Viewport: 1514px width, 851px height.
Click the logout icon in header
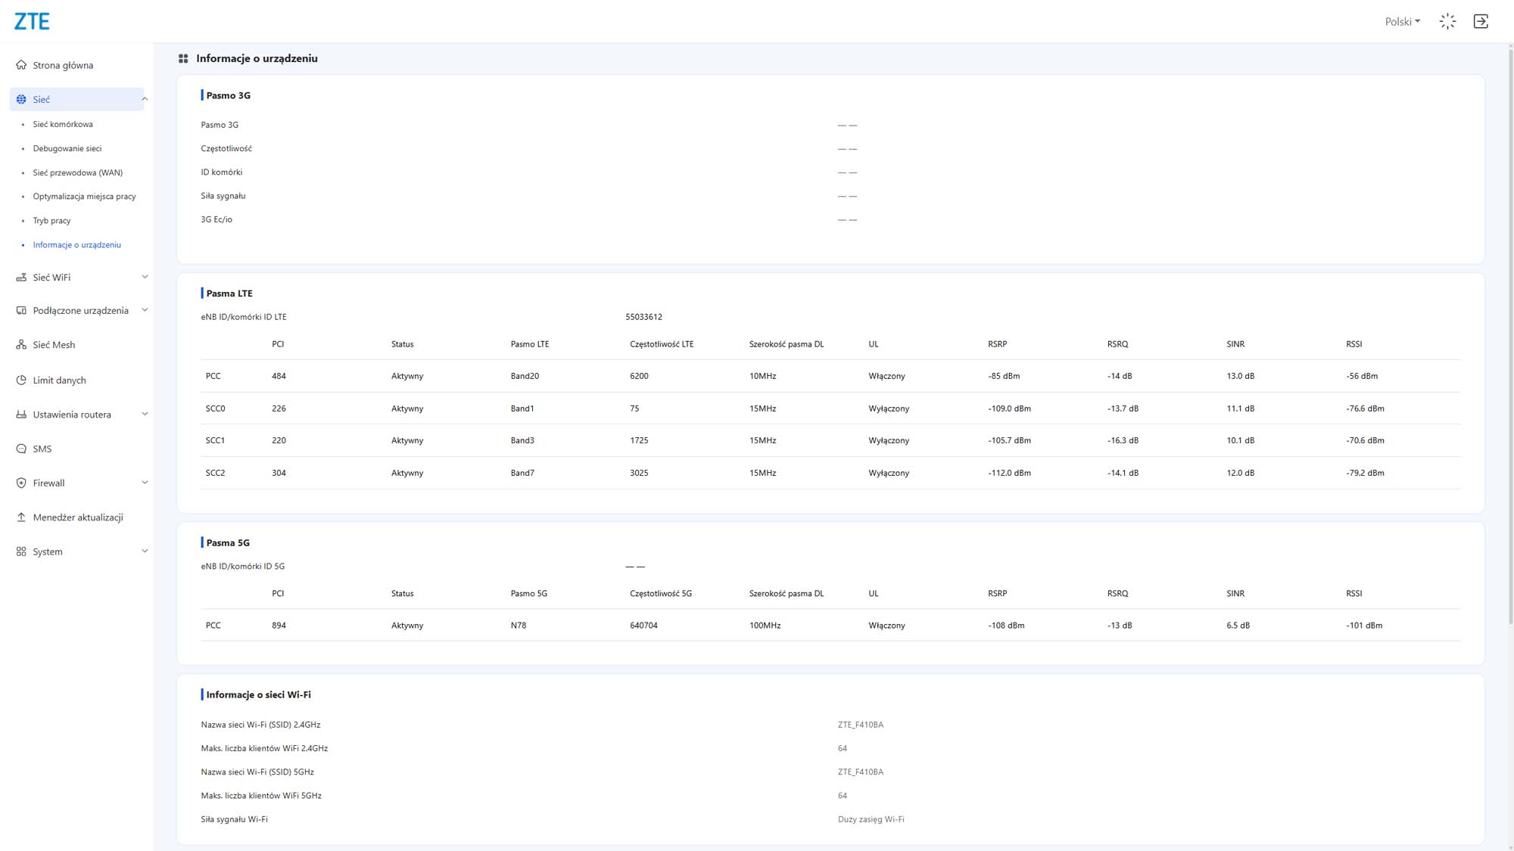coord(1481,21)
